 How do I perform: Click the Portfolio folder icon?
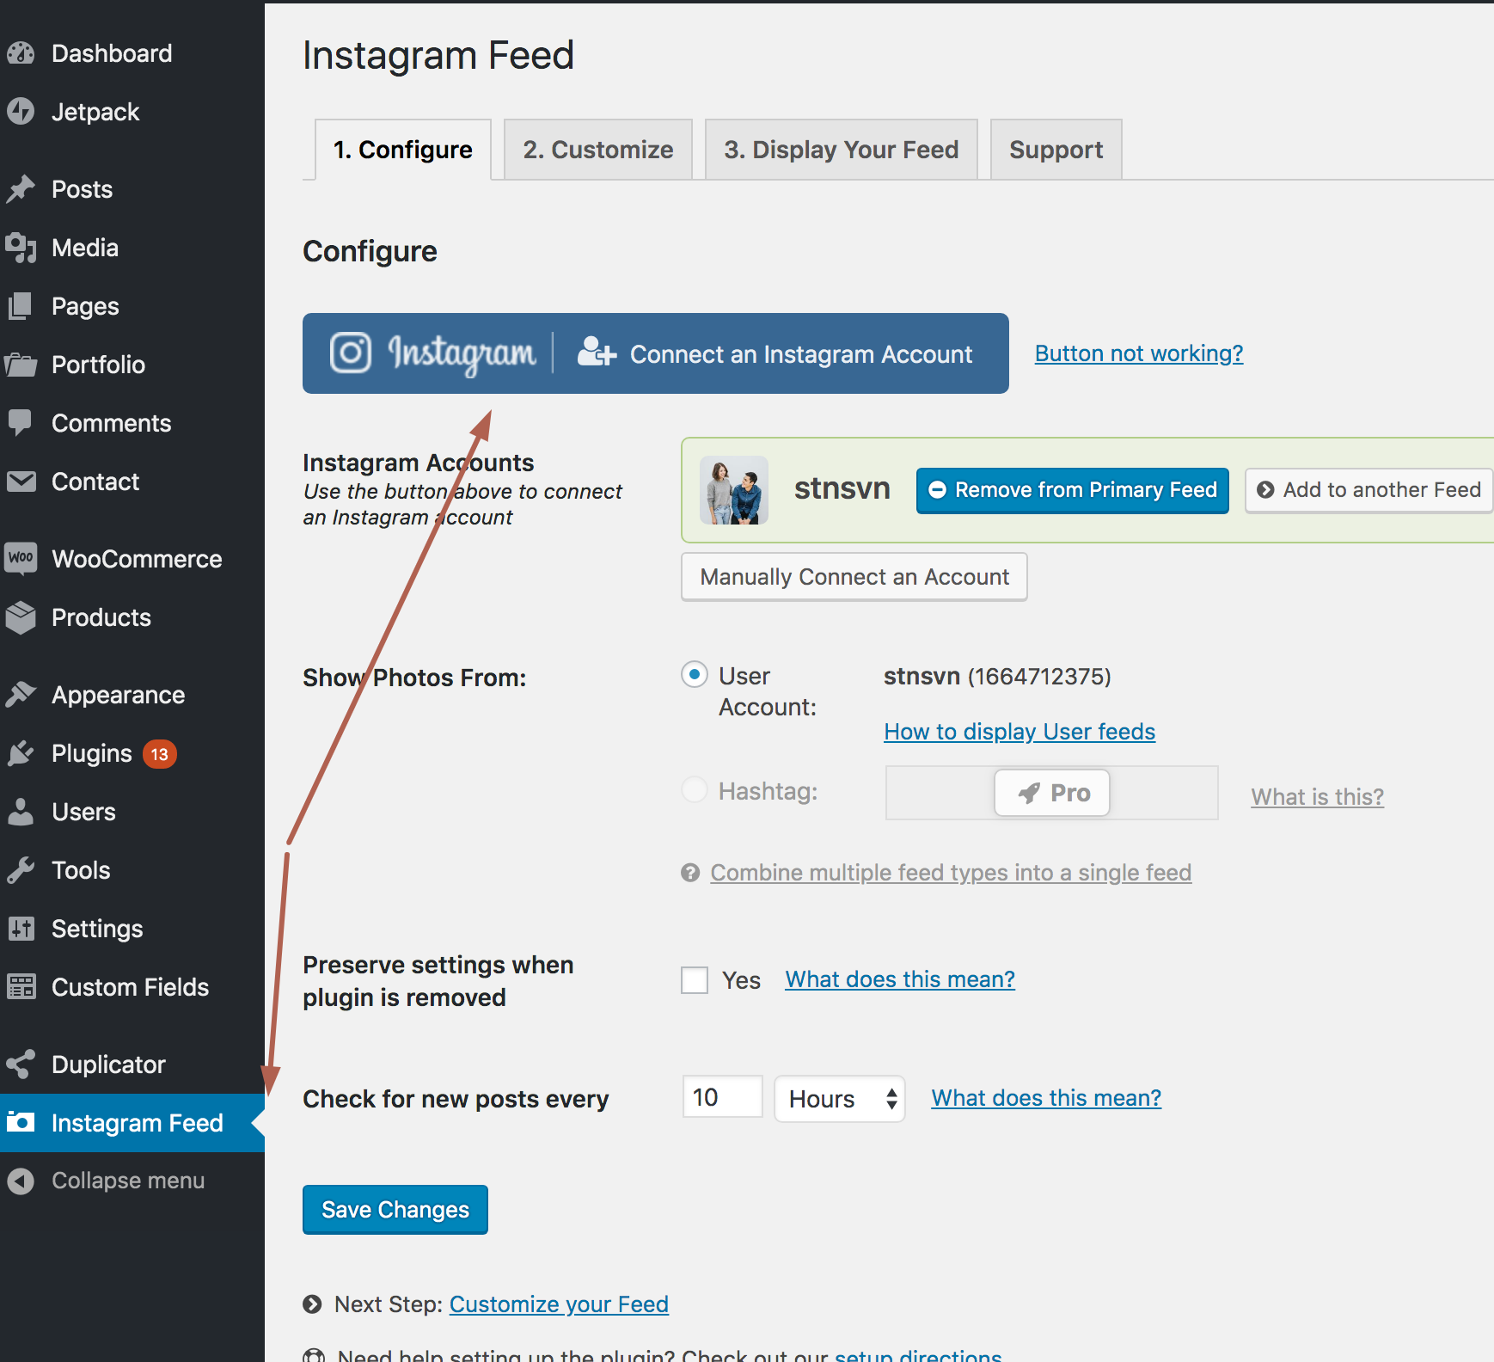[x=21, y=365]
